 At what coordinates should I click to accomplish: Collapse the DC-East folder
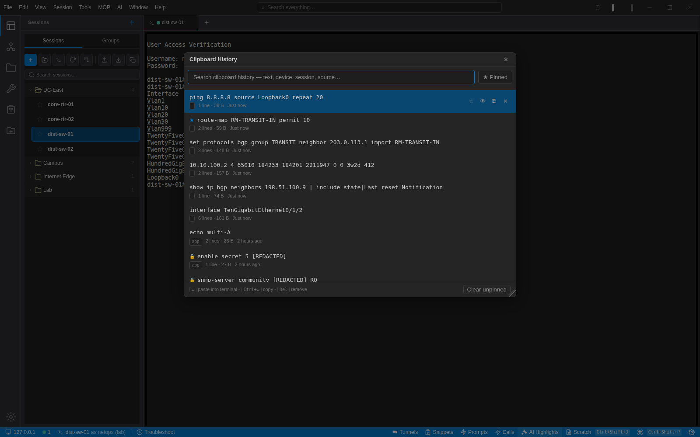click(x=31, y=90)
